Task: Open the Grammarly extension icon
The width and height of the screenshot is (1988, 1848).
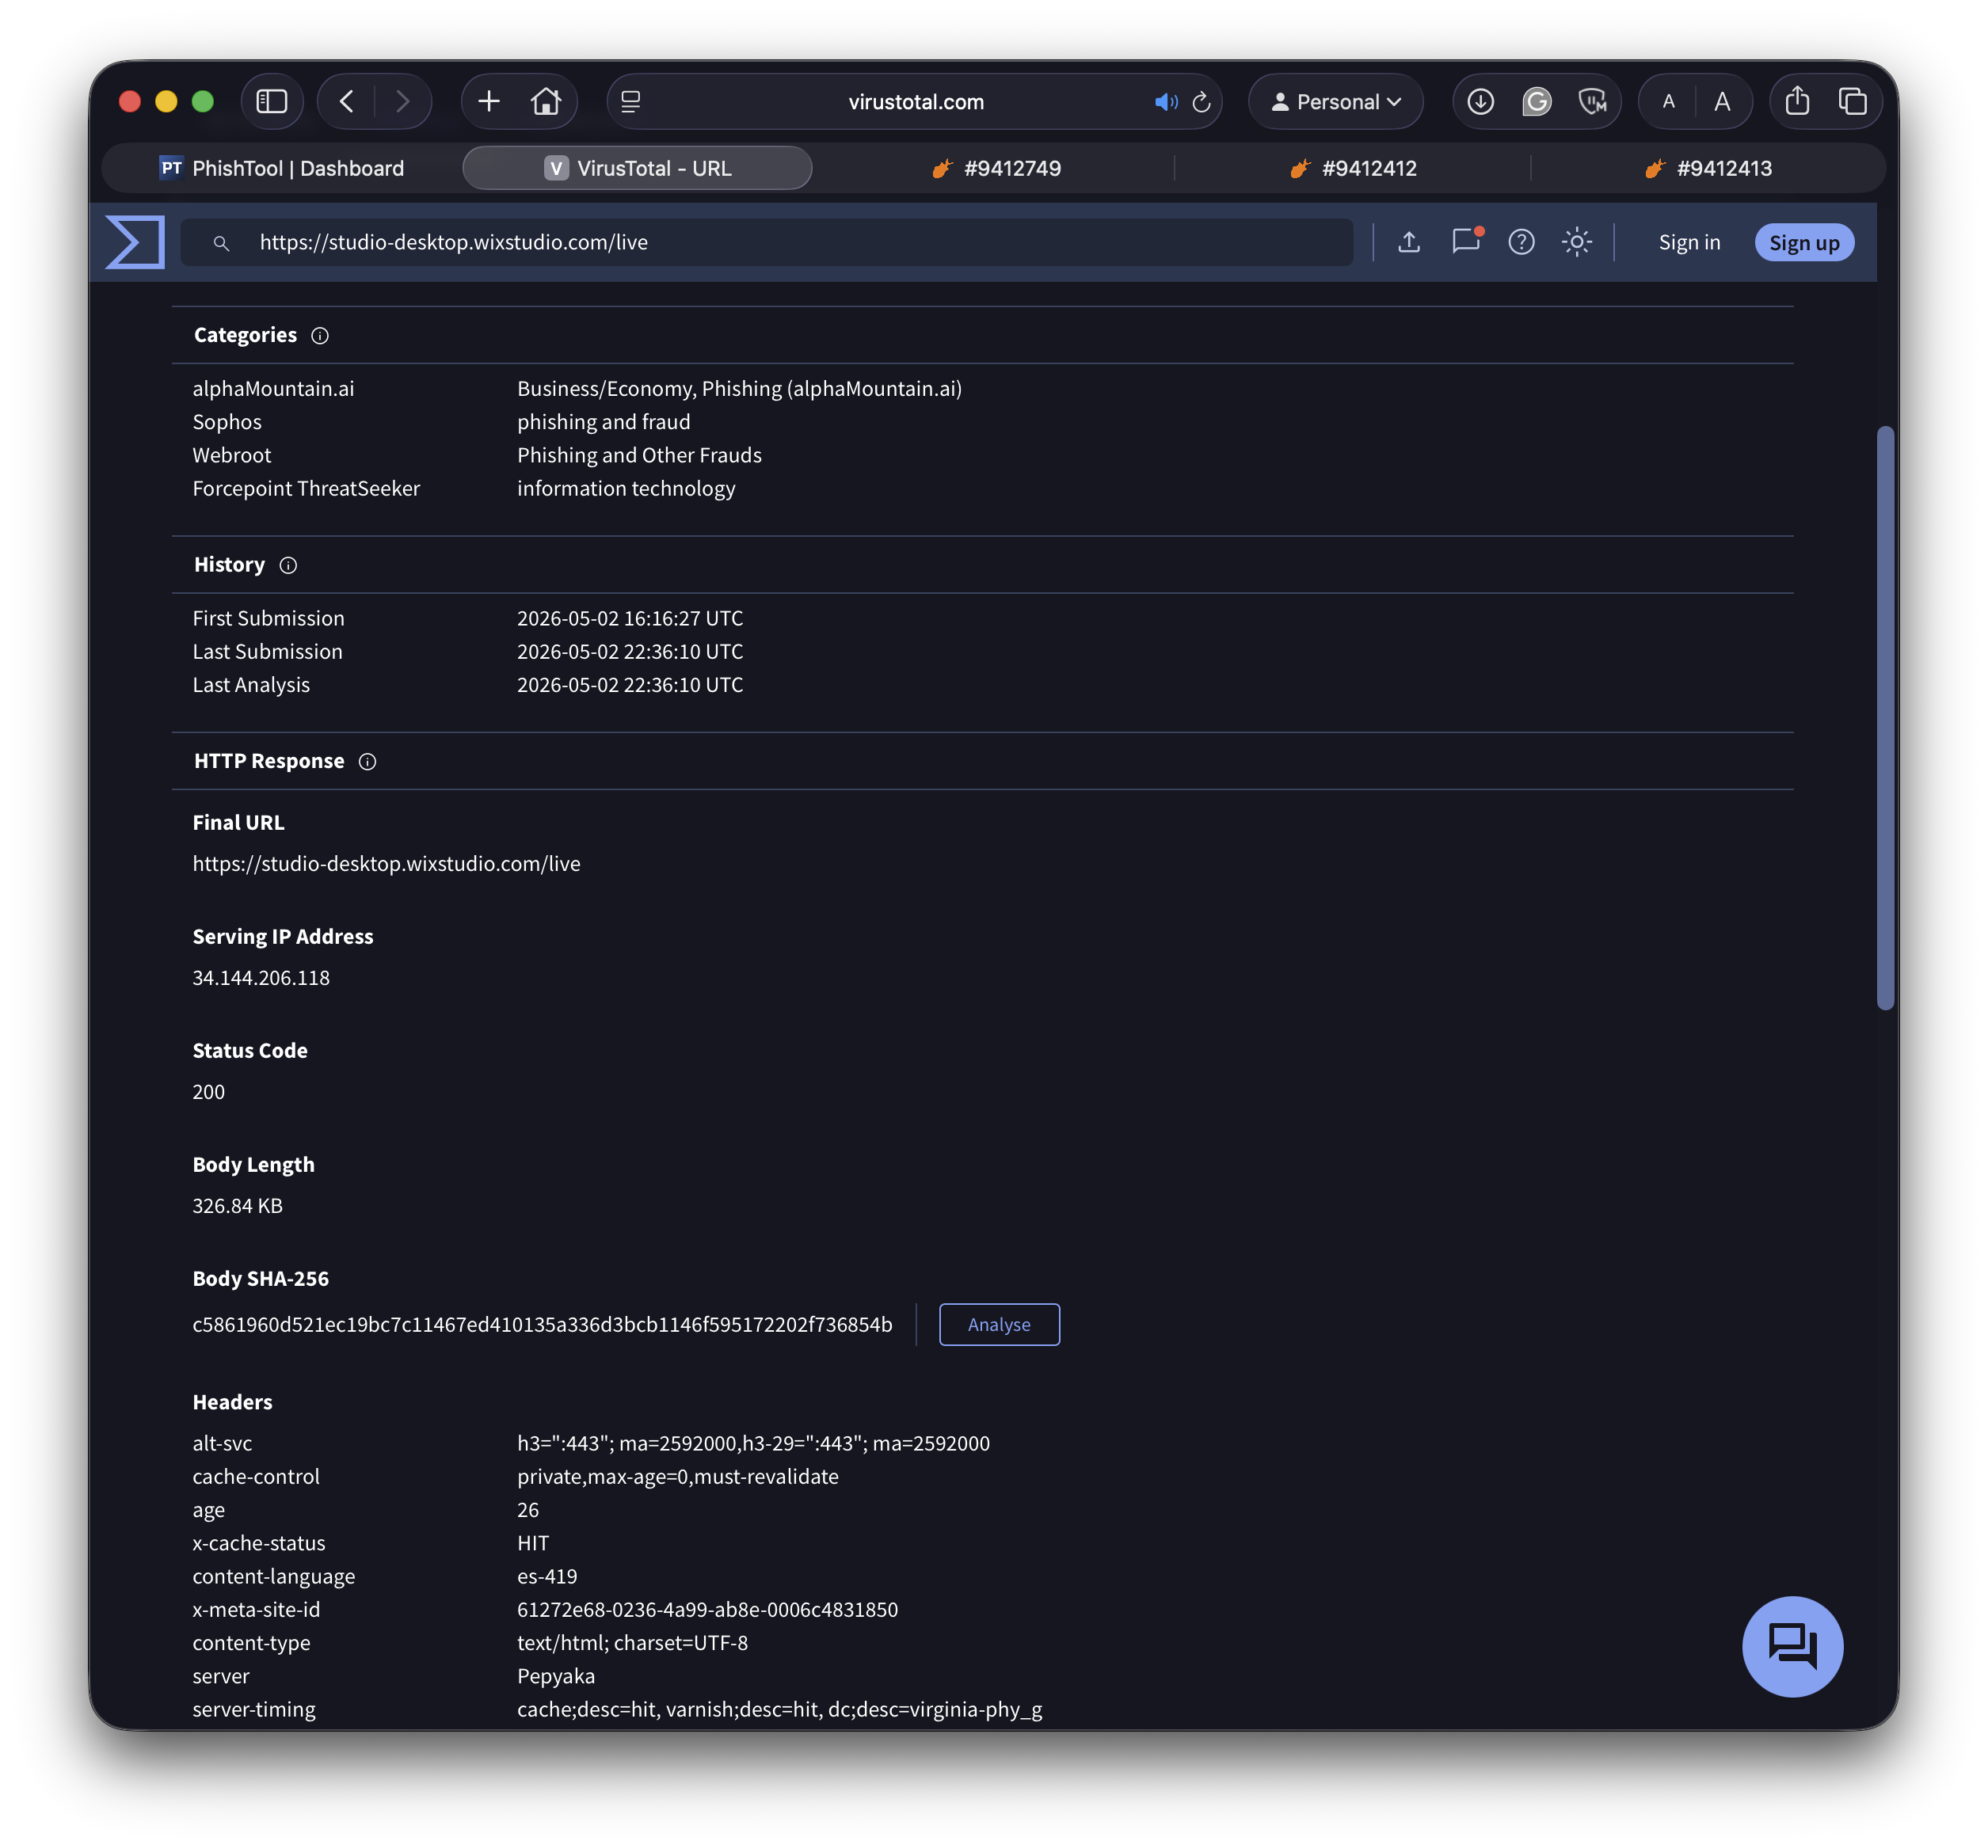Action: [1536, 101]
